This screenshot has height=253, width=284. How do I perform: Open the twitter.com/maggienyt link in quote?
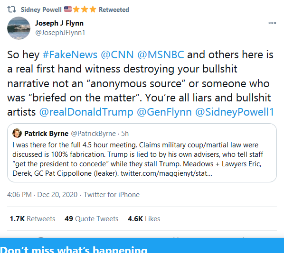(166, 173)
